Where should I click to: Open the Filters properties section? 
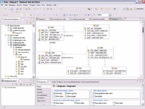[43, 87]
